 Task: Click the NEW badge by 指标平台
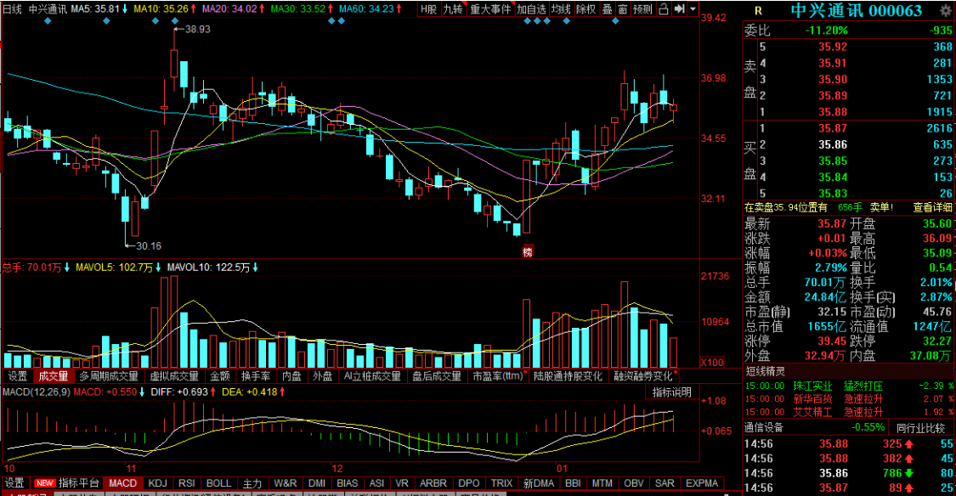44,483
